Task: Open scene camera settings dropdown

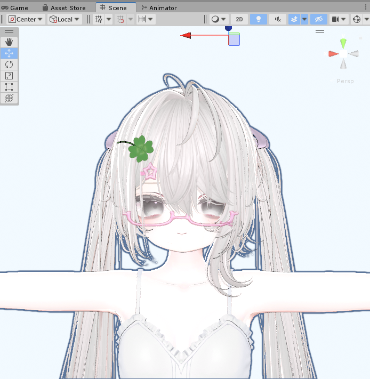Action: click(x=339, y=19)
